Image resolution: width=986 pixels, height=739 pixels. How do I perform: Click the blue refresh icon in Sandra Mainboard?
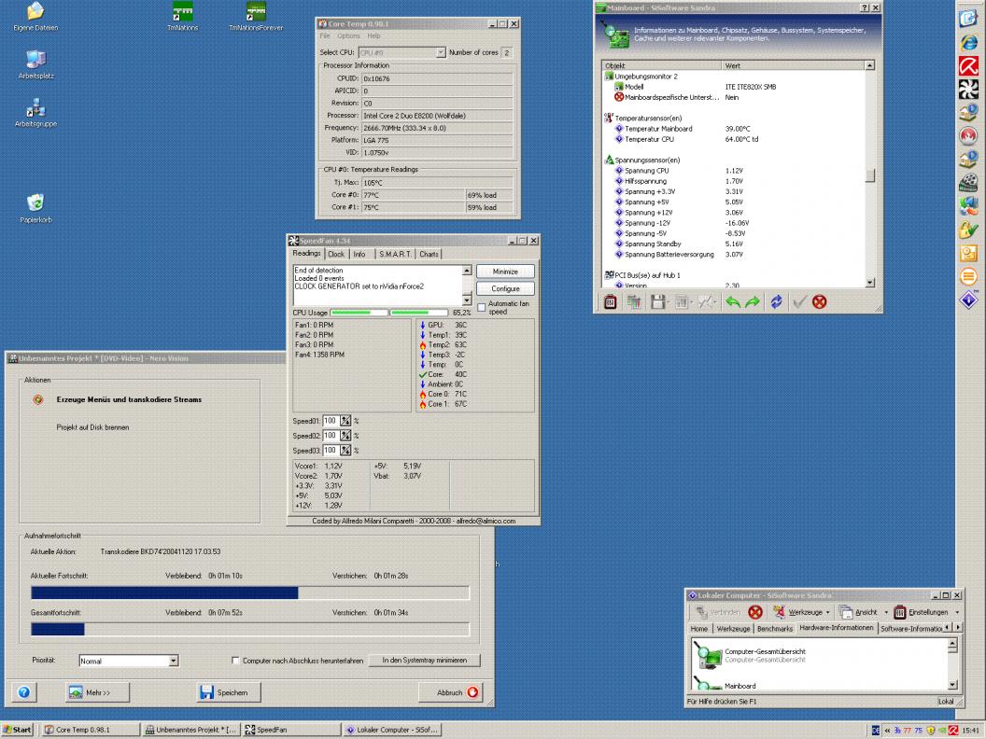point(777,302)
